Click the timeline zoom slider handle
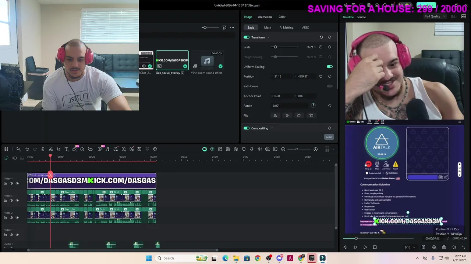This screenshot has height=264, width=471. pyautogui.click(x=297, y=149)
